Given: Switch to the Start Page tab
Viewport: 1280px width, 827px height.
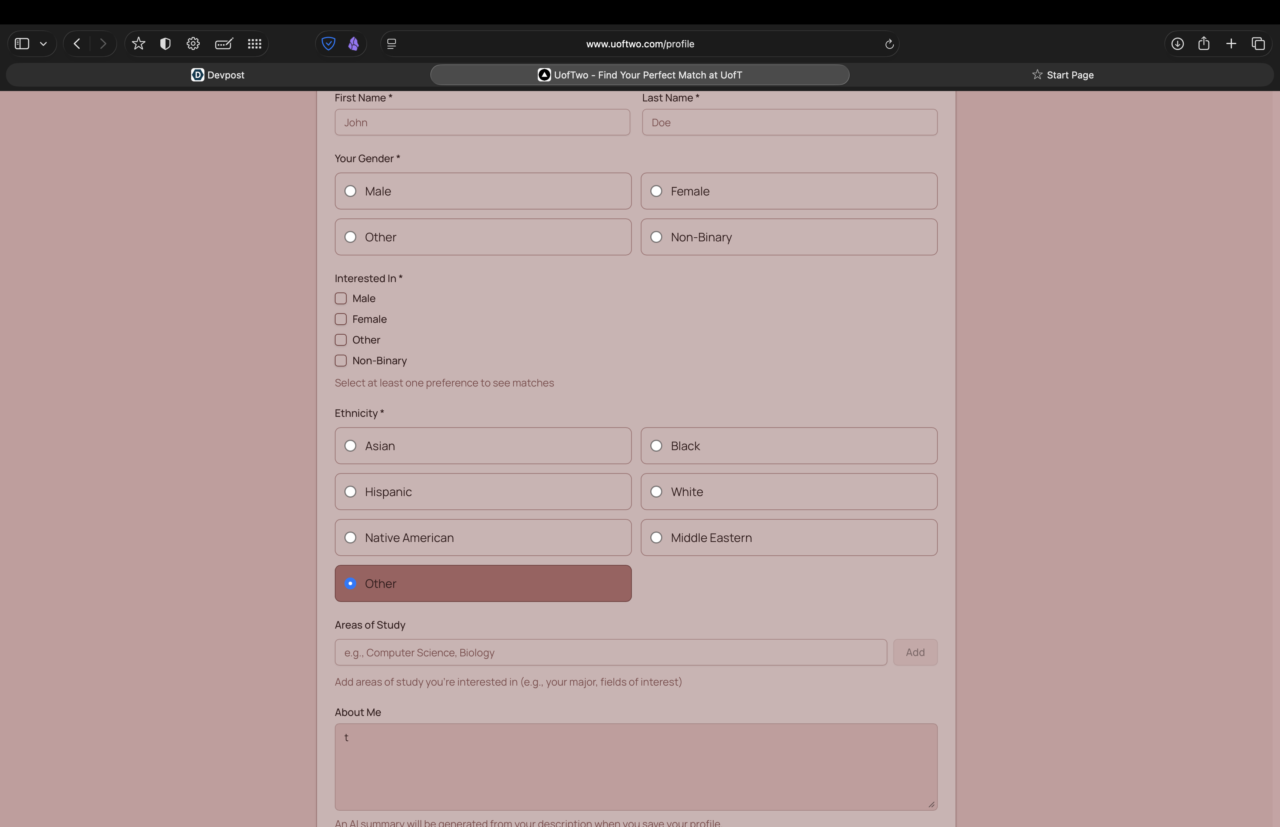Looking at the screenshot, I should pyautogui.click(x=1063, y=75).
